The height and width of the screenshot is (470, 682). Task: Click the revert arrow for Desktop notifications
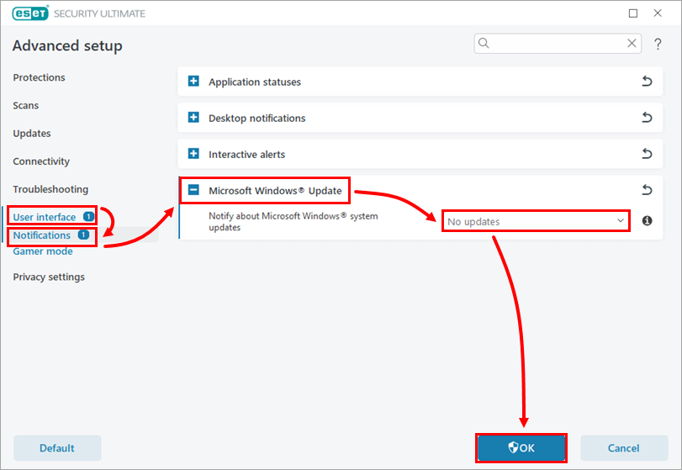click(647, 119)
